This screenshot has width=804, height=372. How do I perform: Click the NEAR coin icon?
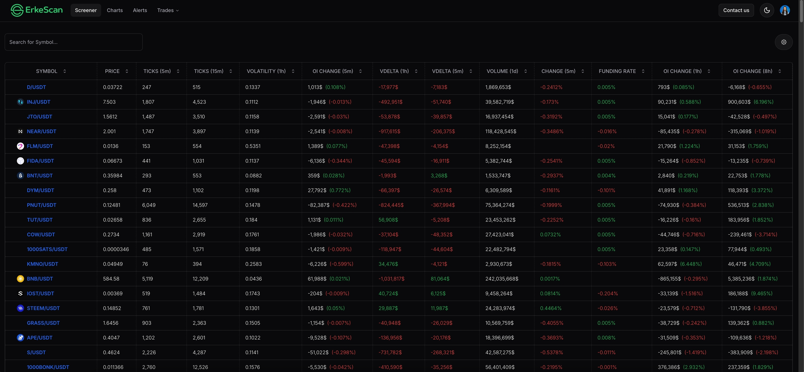pos(20,131)
